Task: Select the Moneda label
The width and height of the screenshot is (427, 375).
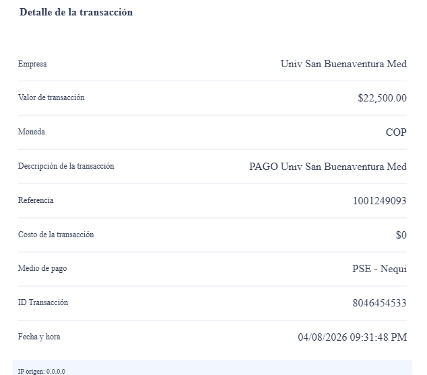Action: (x=31, y=132)
